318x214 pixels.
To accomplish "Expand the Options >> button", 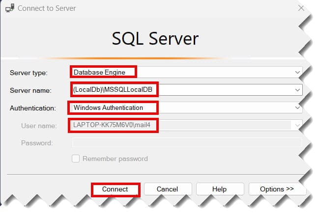I will pos(277,189).
